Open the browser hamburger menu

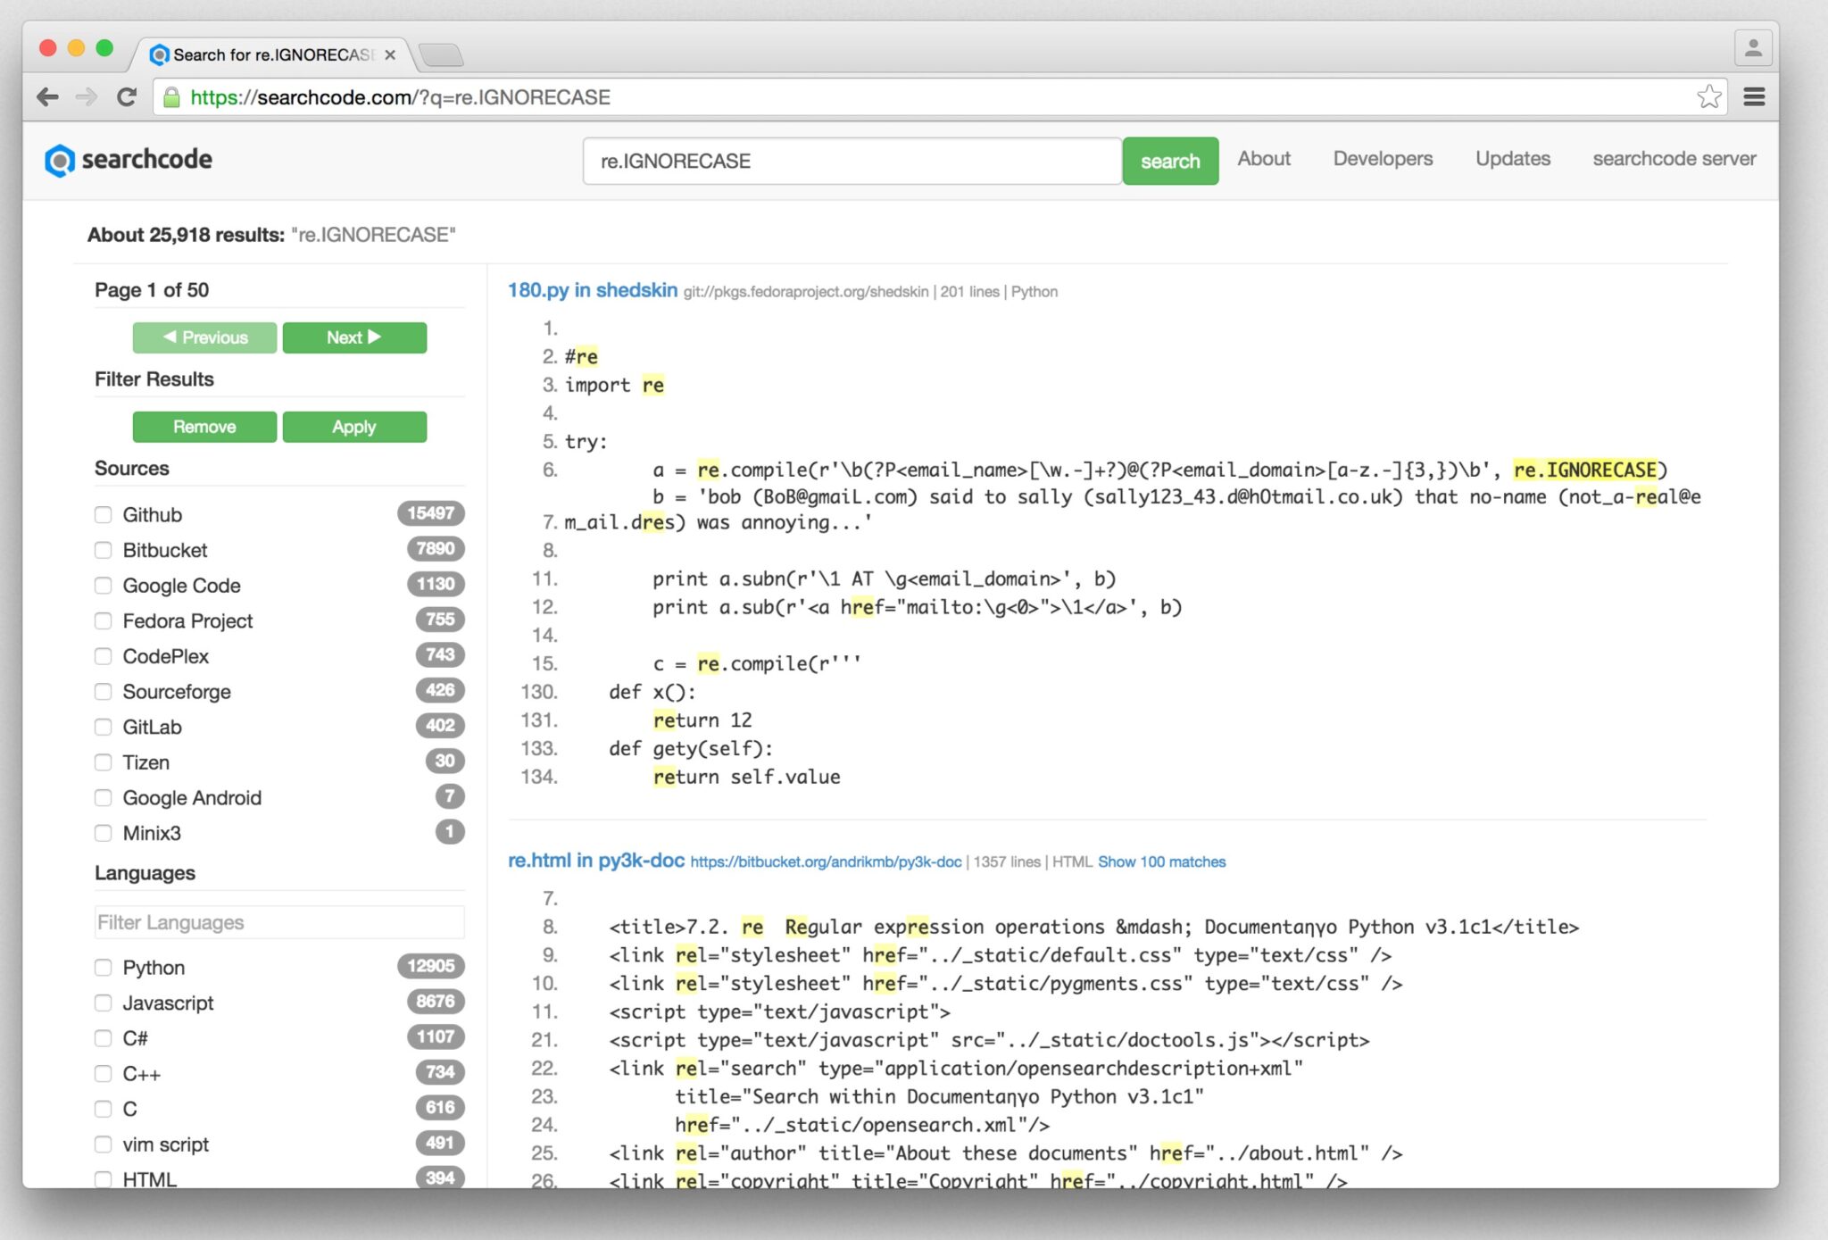click(1755, 96)
